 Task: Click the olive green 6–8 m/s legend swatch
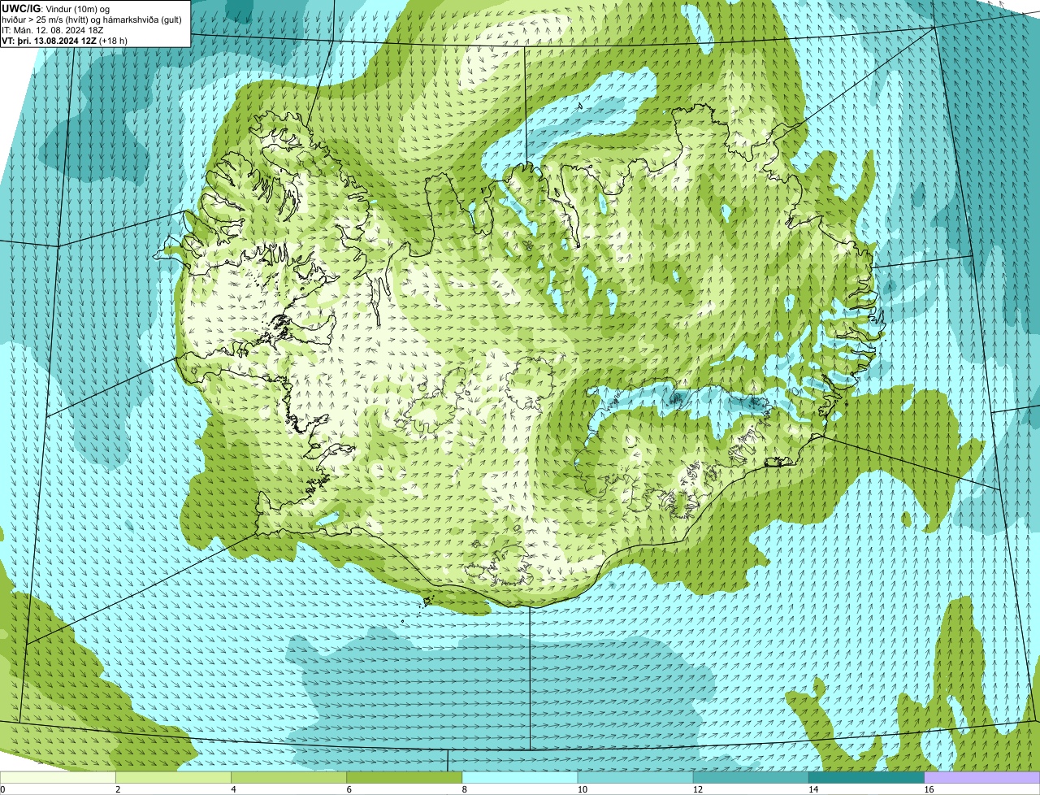click(x=405, y=777)
